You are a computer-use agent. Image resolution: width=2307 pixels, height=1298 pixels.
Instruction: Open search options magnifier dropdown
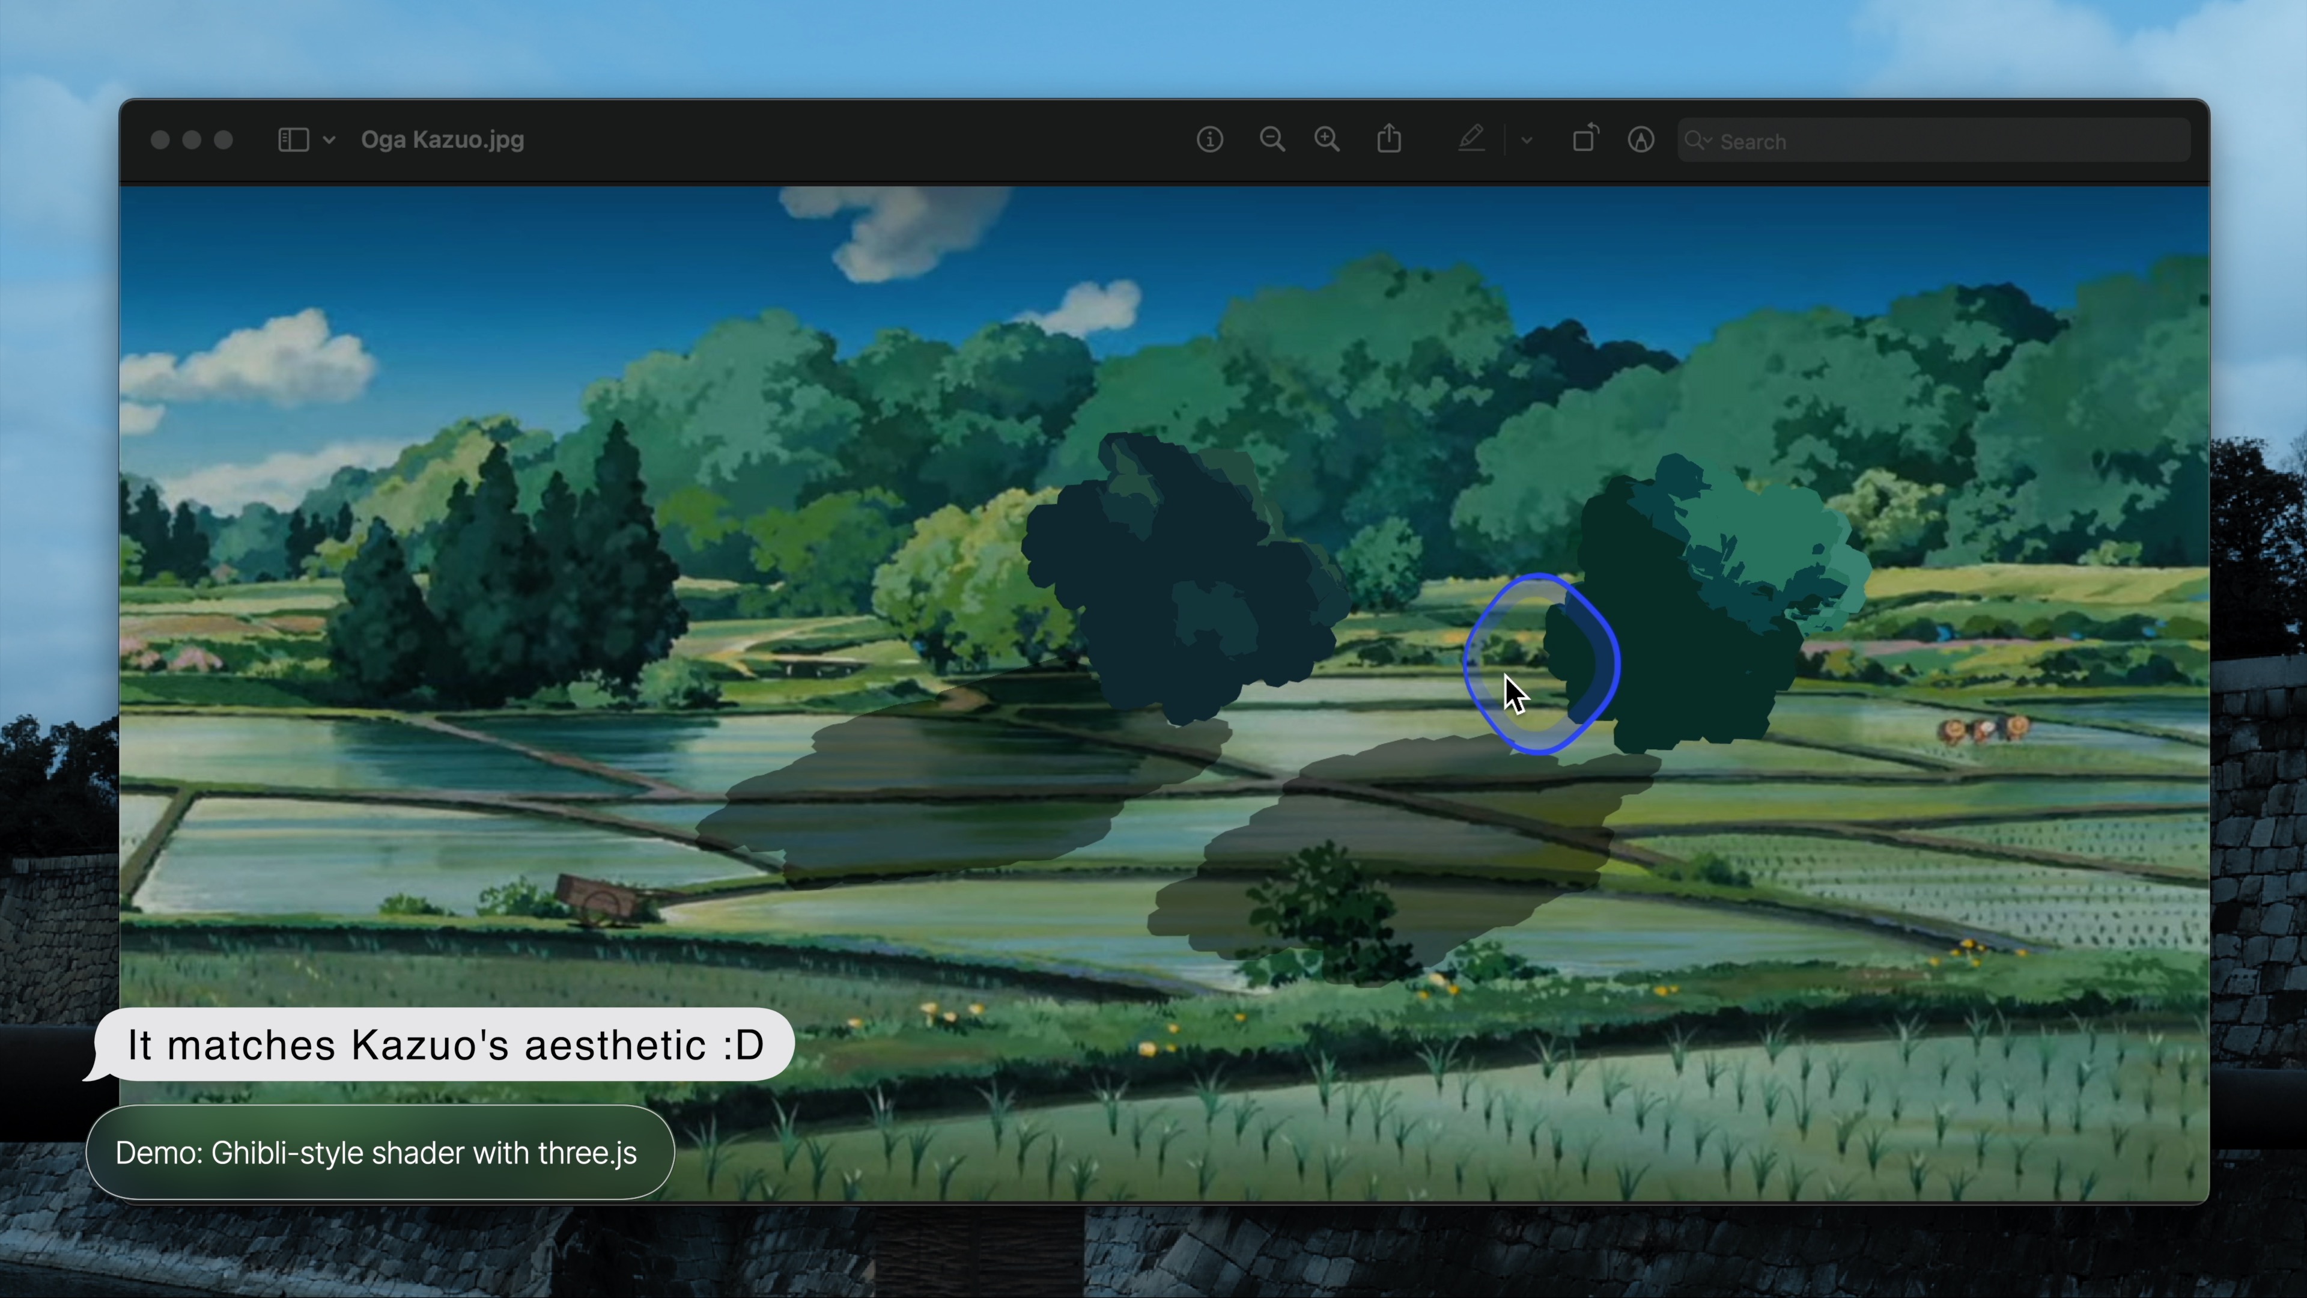coord(1697,141)
